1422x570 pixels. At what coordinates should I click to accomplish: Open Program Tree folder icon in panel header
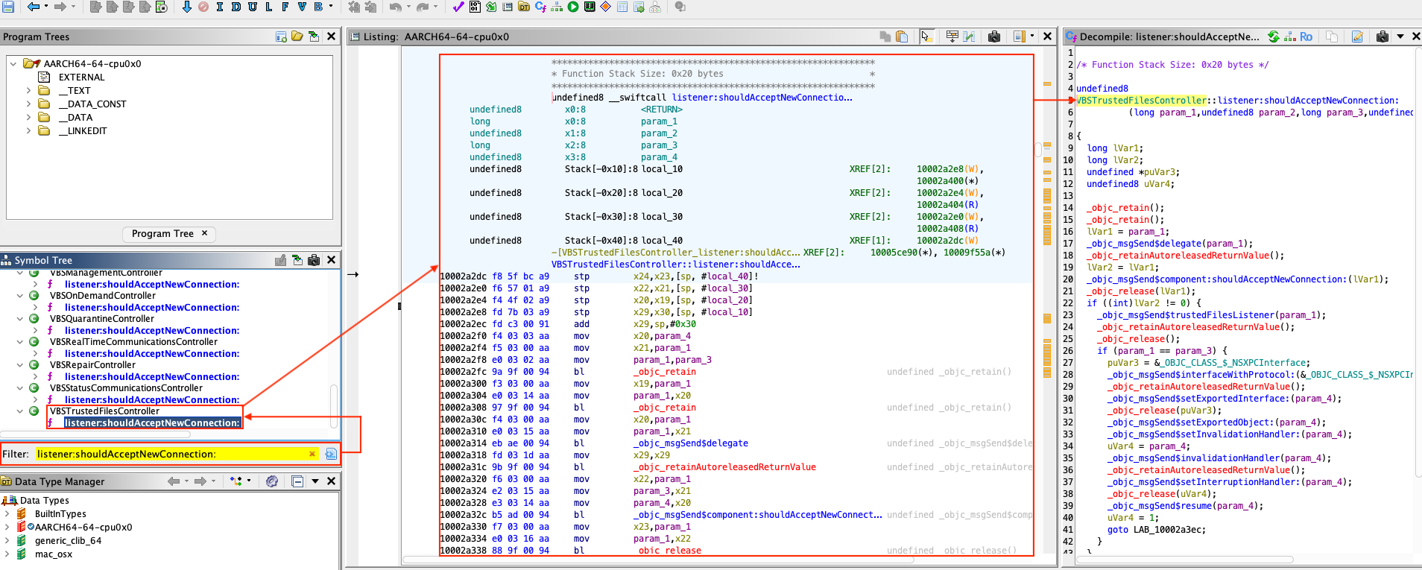[x=297, y=37]
